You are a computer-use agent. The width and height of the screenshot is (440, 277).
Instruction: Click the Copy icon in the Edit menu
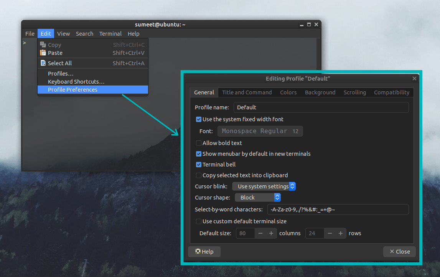click(x=43, y=44)
